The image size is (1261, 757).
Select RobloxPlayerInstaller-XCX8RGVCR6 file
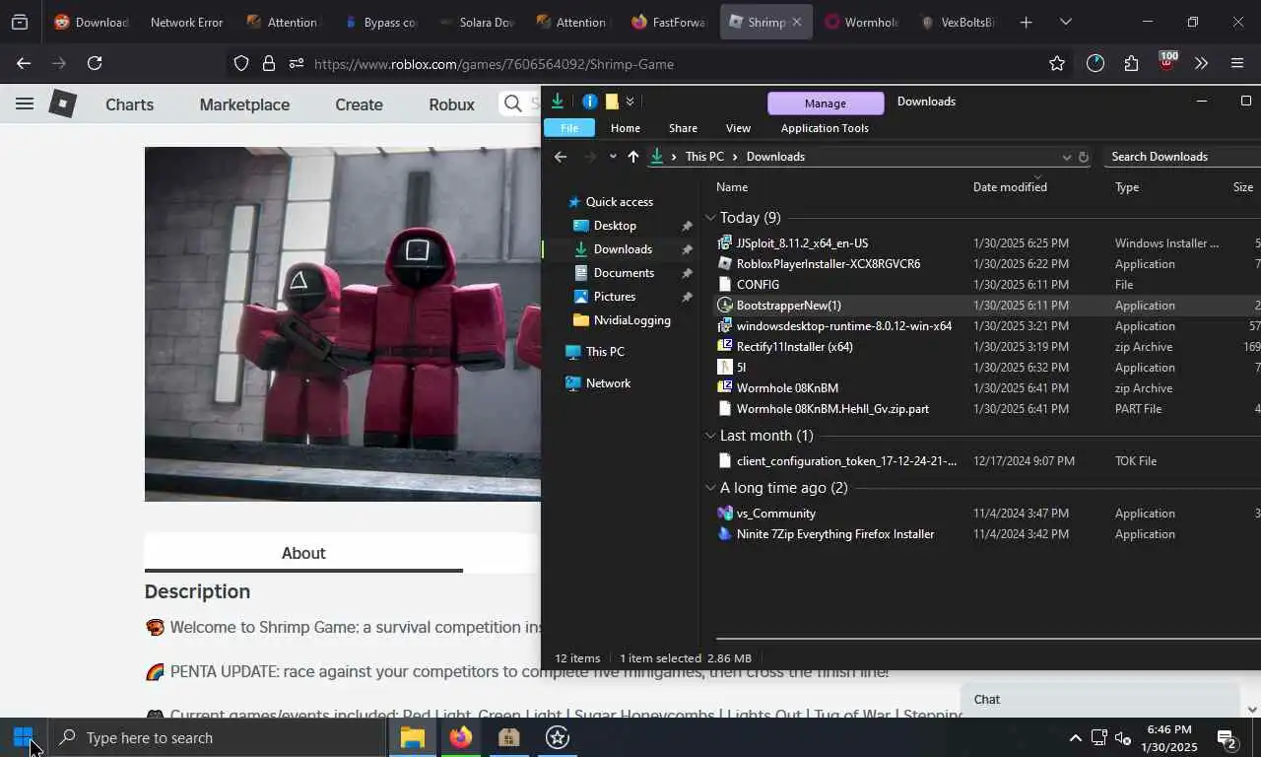click(x=828, y=264)
